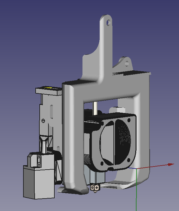Click the white filament tube above the fan

(95, 108)
